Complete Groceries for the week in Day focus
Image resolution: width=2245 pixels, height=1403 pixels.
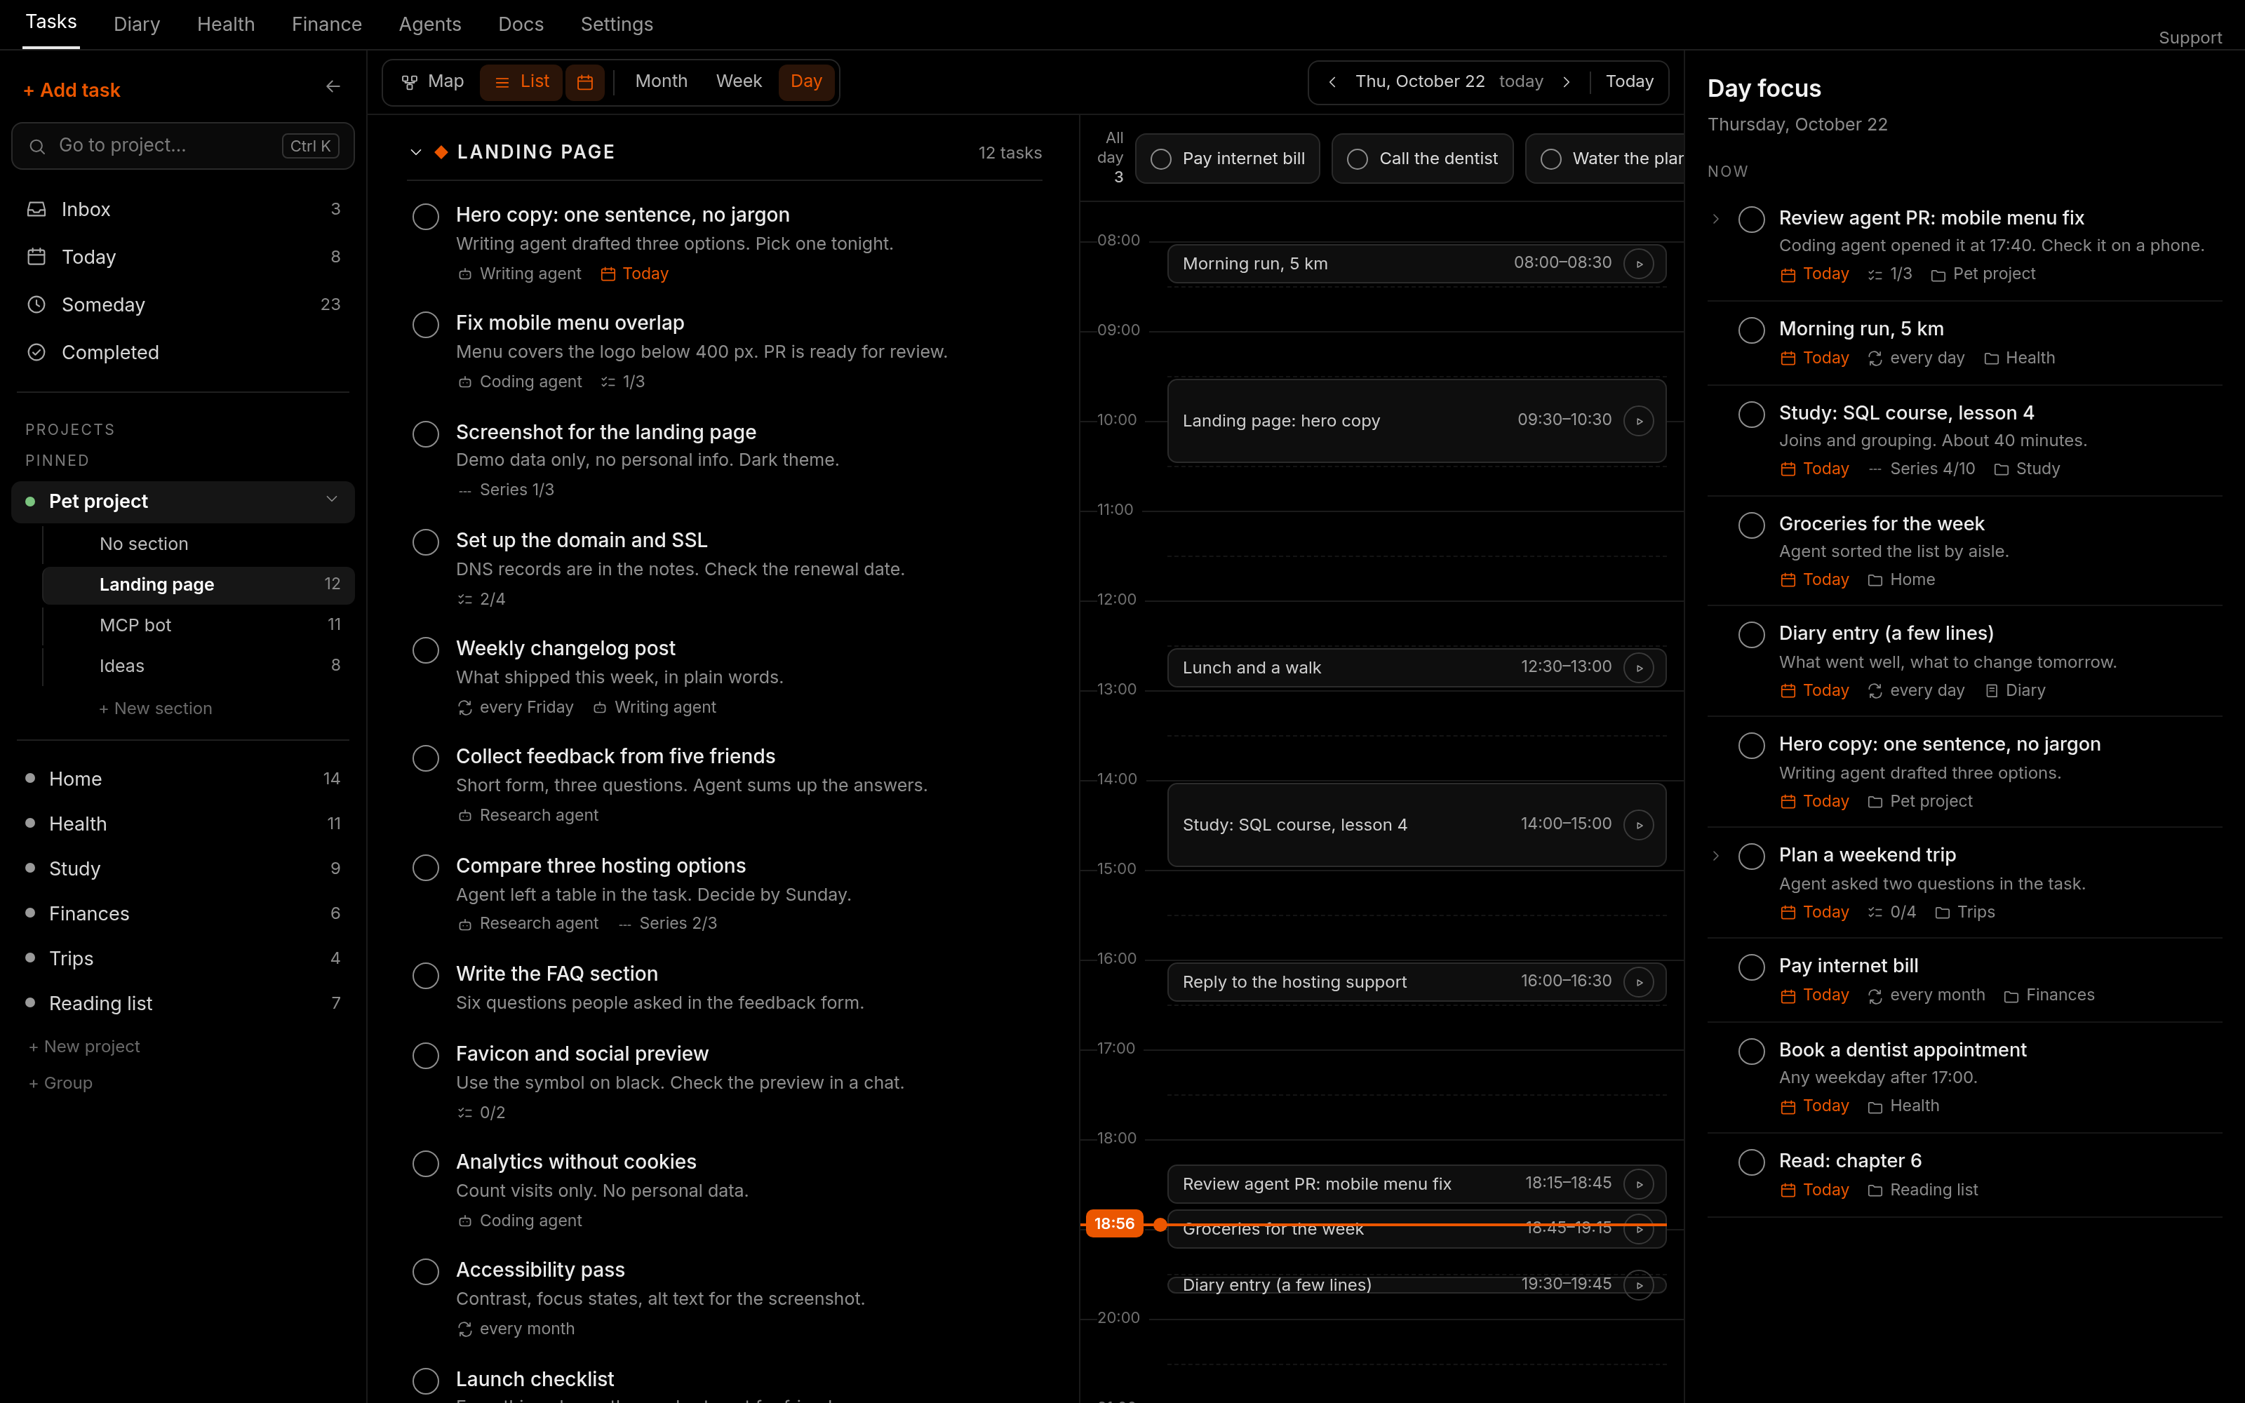pos(1752,525)
